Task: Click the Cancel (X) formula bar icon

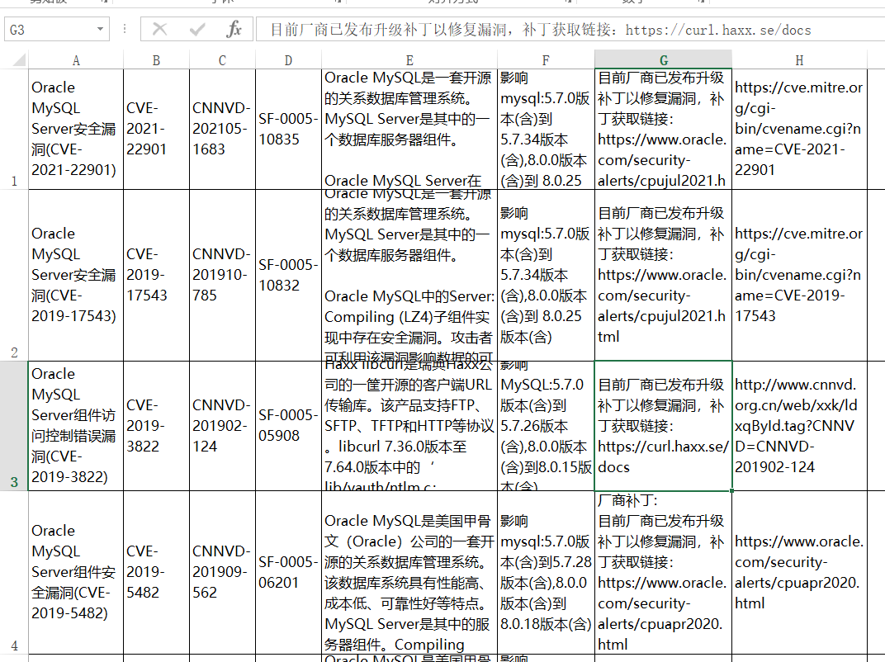Action: click(x=159, y=30)
